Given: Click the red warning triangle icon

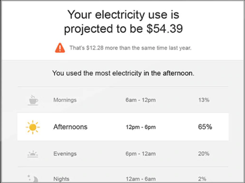Looking at the screenshot, I should 60,48.
